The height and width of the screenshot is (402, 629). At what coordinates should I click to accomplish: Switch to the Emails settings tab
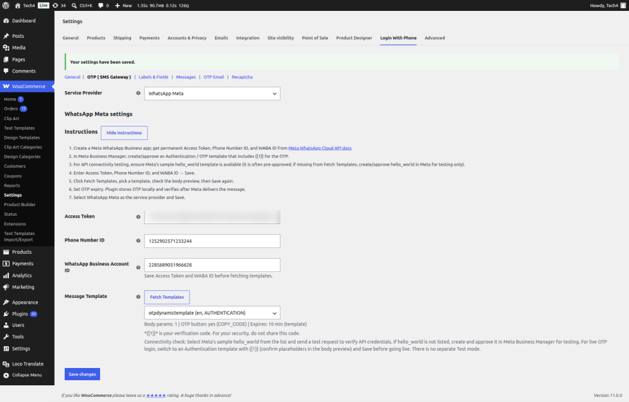click(x=221, y=38)
